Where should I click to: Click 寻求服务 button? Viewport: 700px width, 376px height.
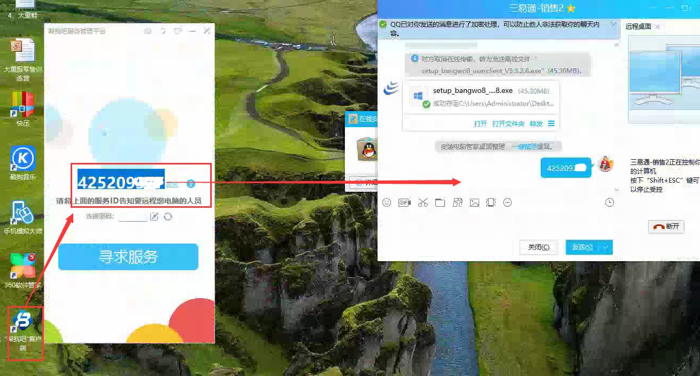click(128, 257)
